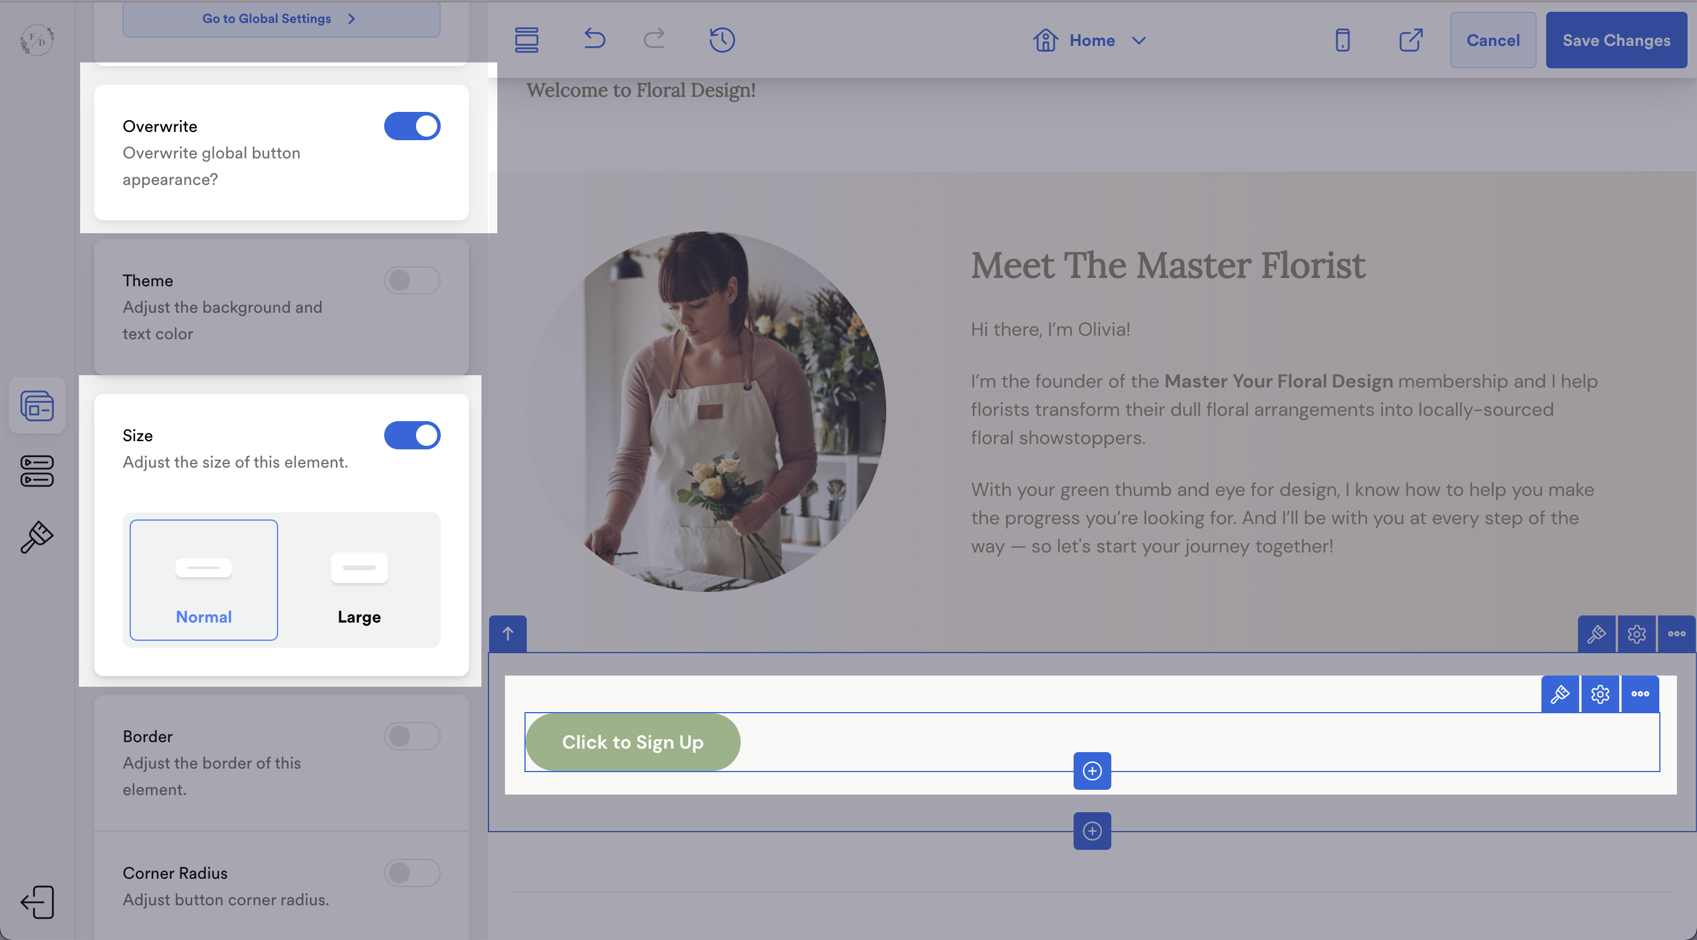
Task: Enable the Corner Radius toggle
Action: point(412,873)
